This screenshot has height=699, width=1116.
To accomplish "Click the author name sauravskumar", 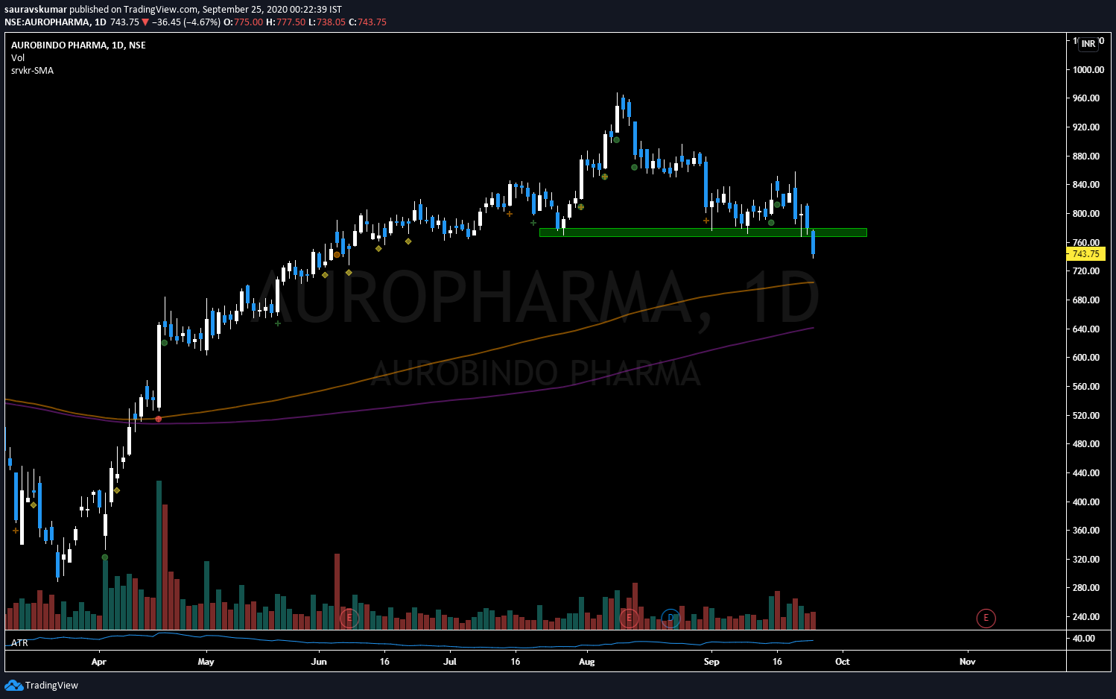I will point(36,9).
